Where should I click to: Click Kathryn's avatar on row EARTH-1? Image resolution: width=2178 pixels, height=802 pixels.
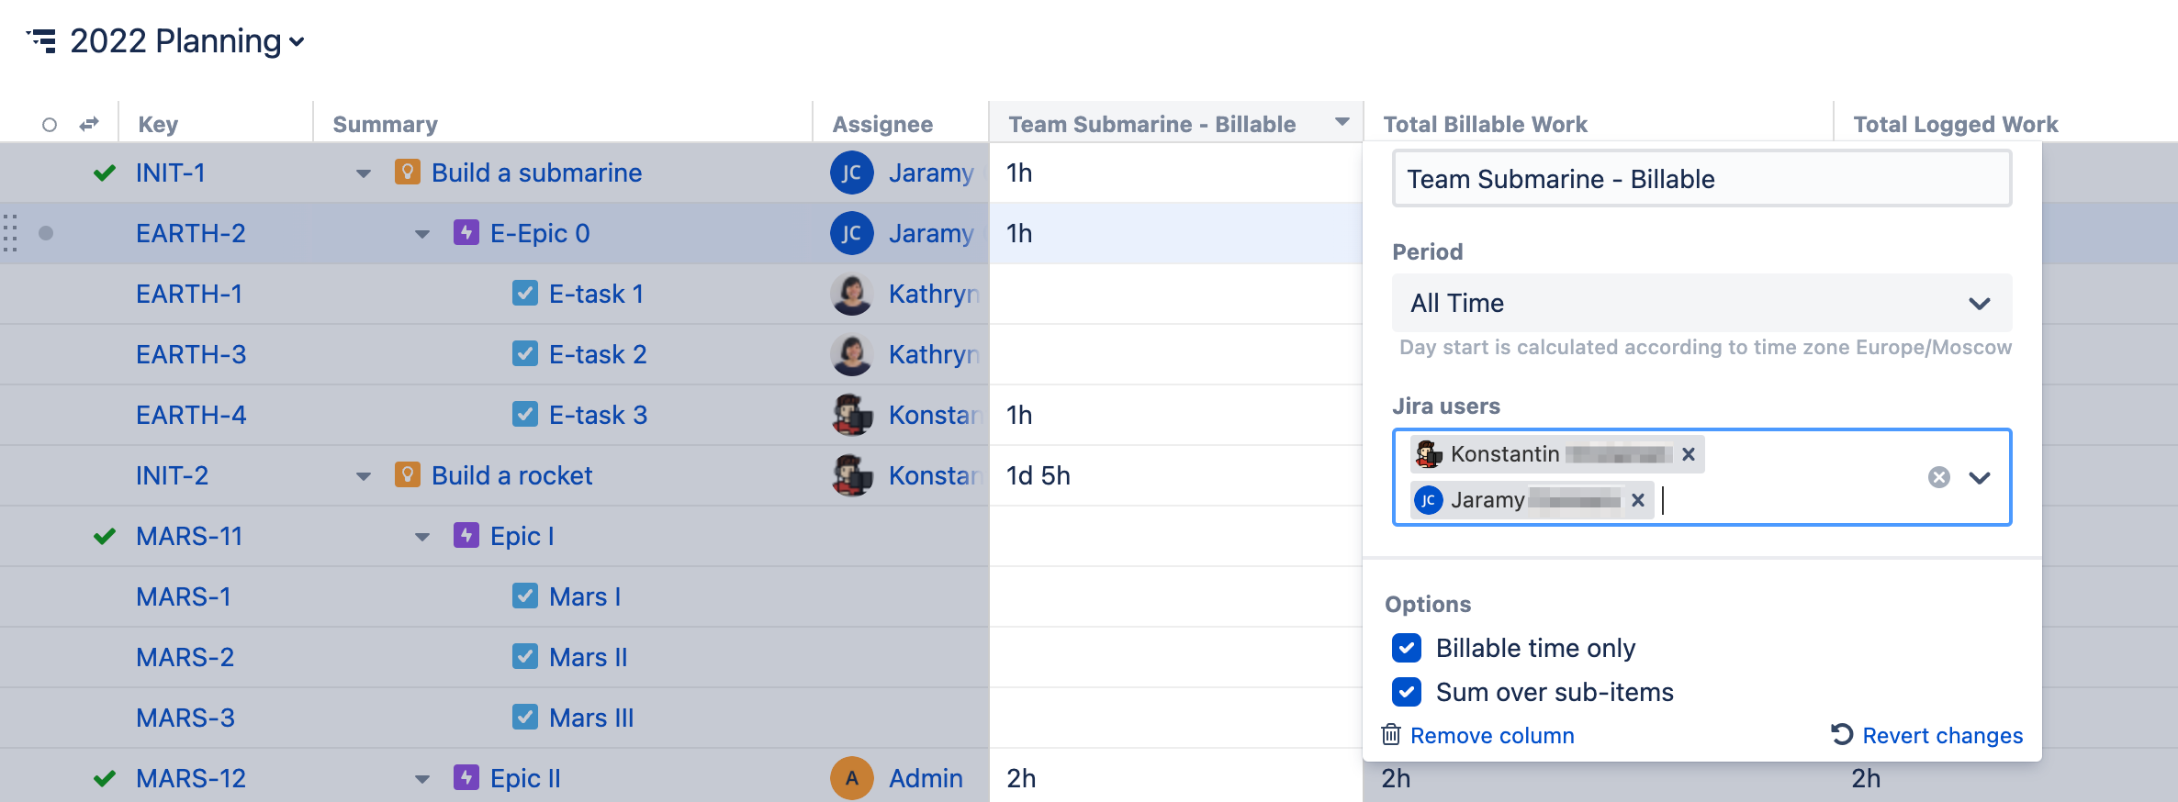click(850, 294)
